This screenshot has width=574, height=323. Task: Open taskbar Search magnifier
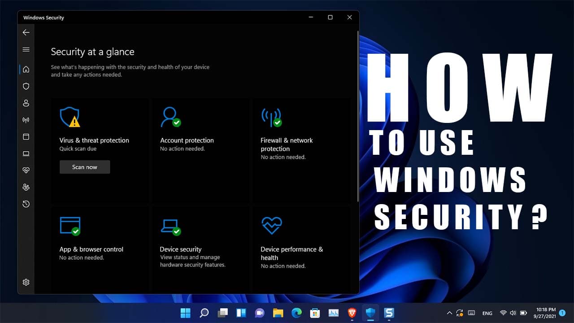point(204,313)
